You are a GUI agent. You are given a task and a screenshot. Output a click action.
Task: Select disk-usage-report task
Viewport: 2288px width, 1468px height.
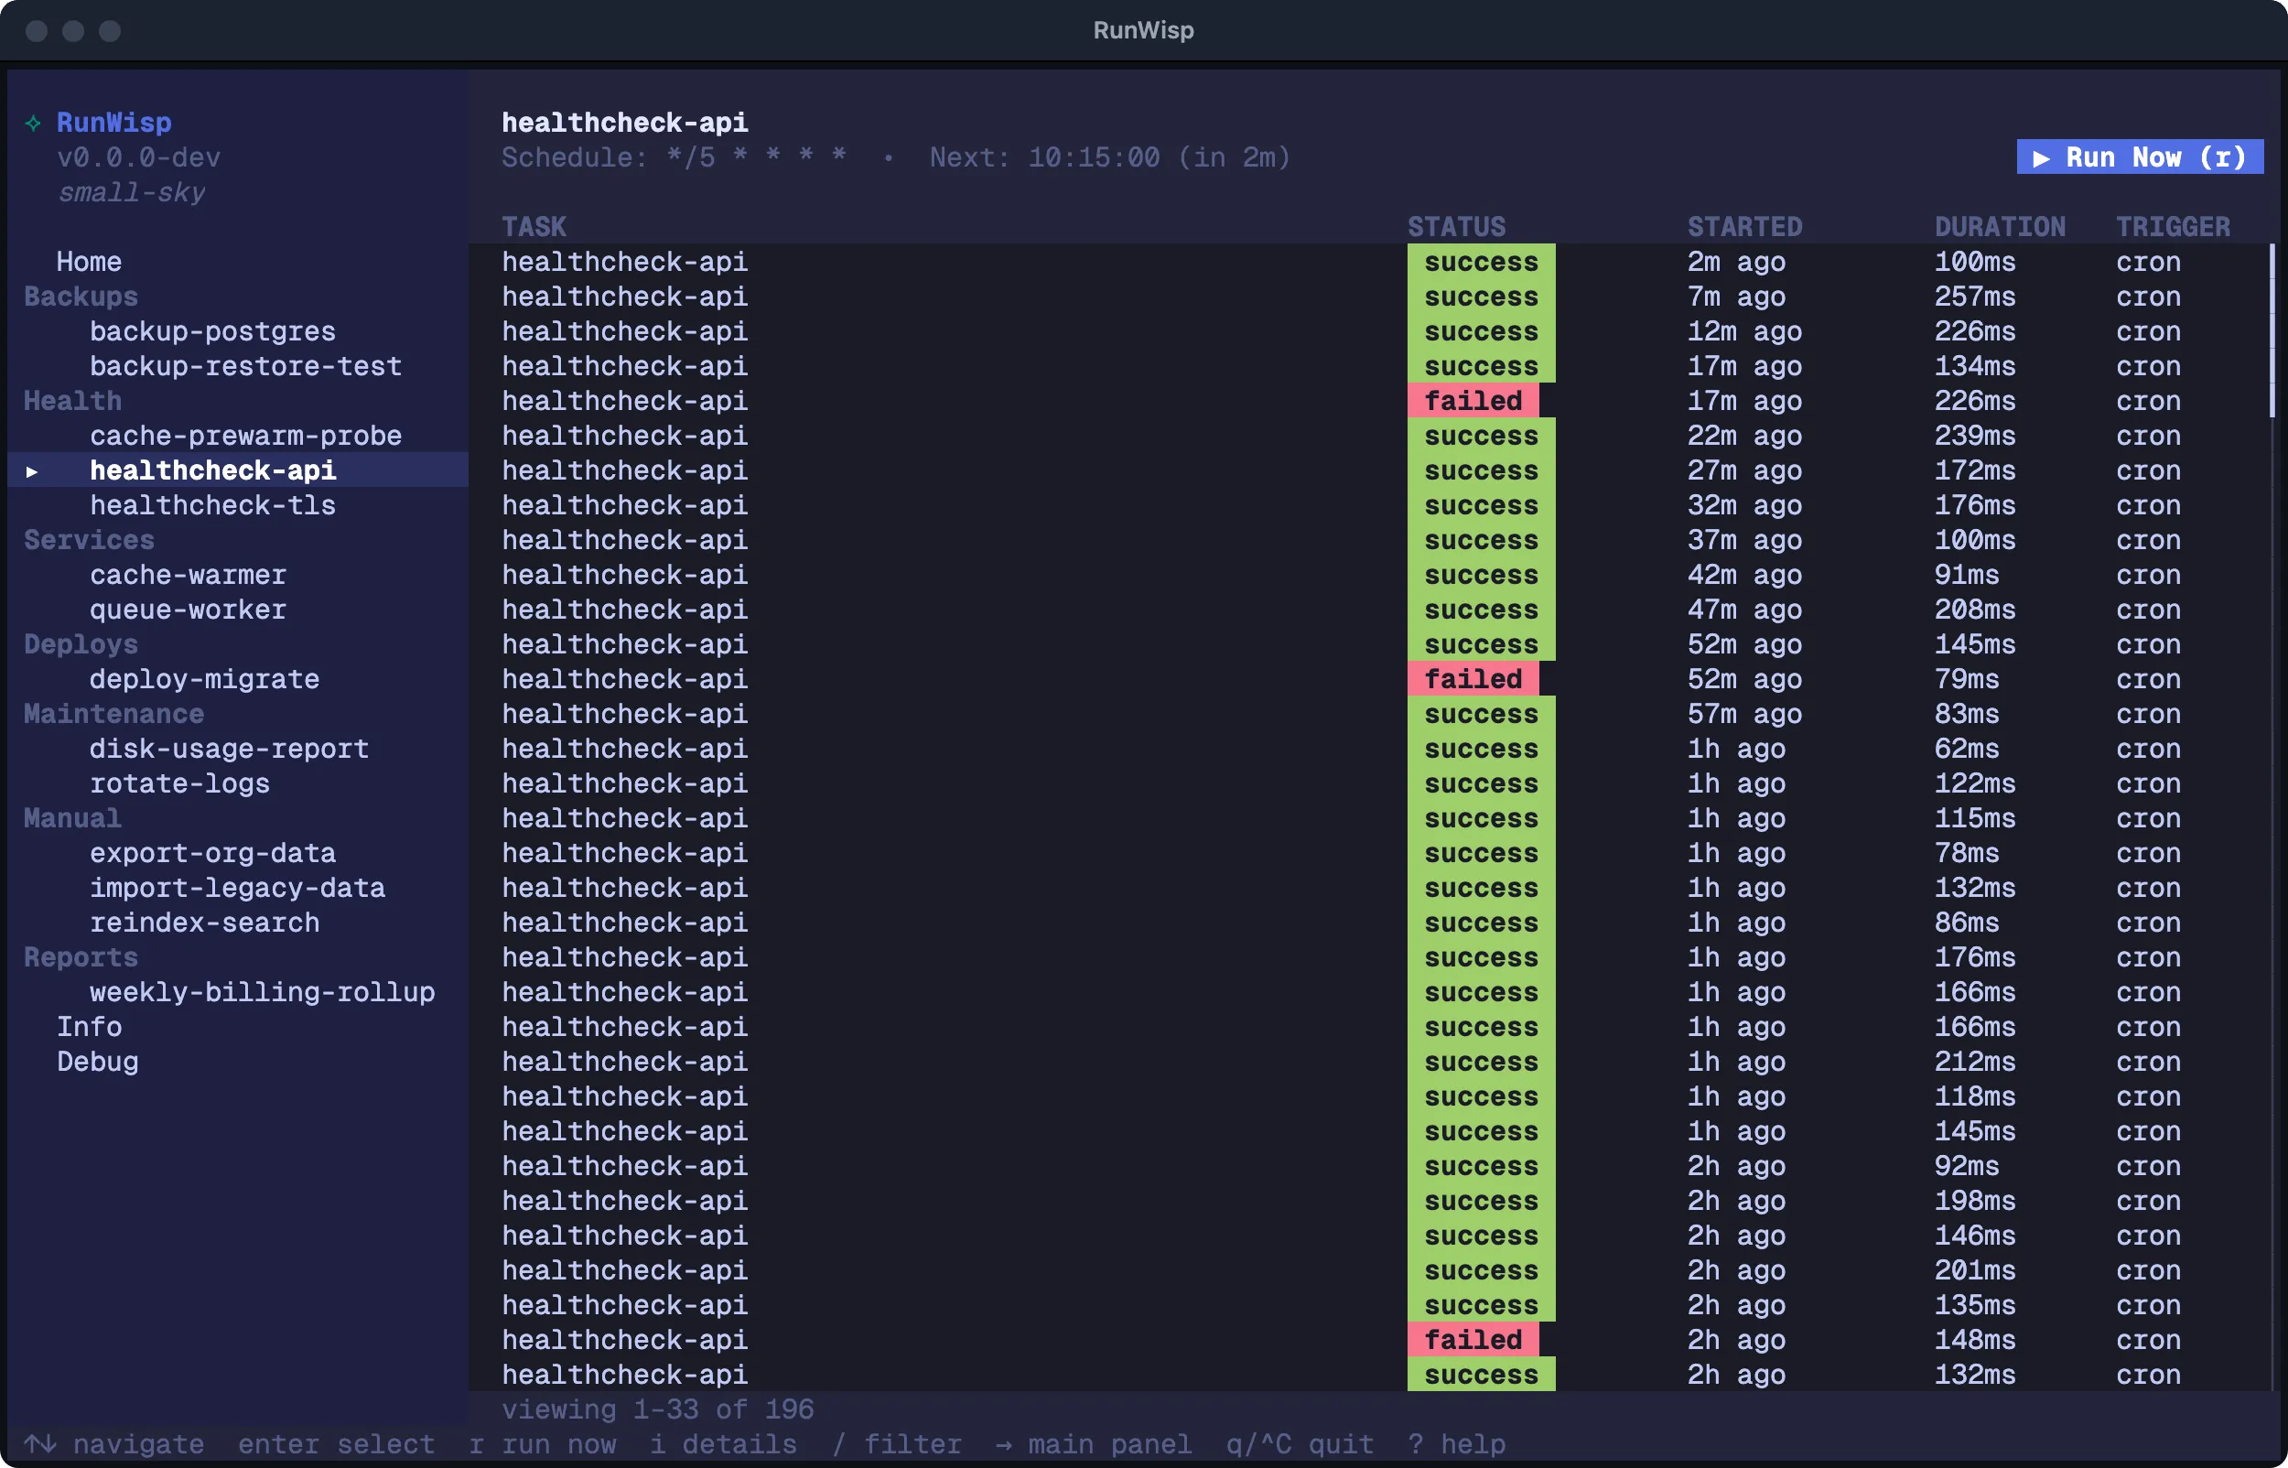[x=229, y=749]
